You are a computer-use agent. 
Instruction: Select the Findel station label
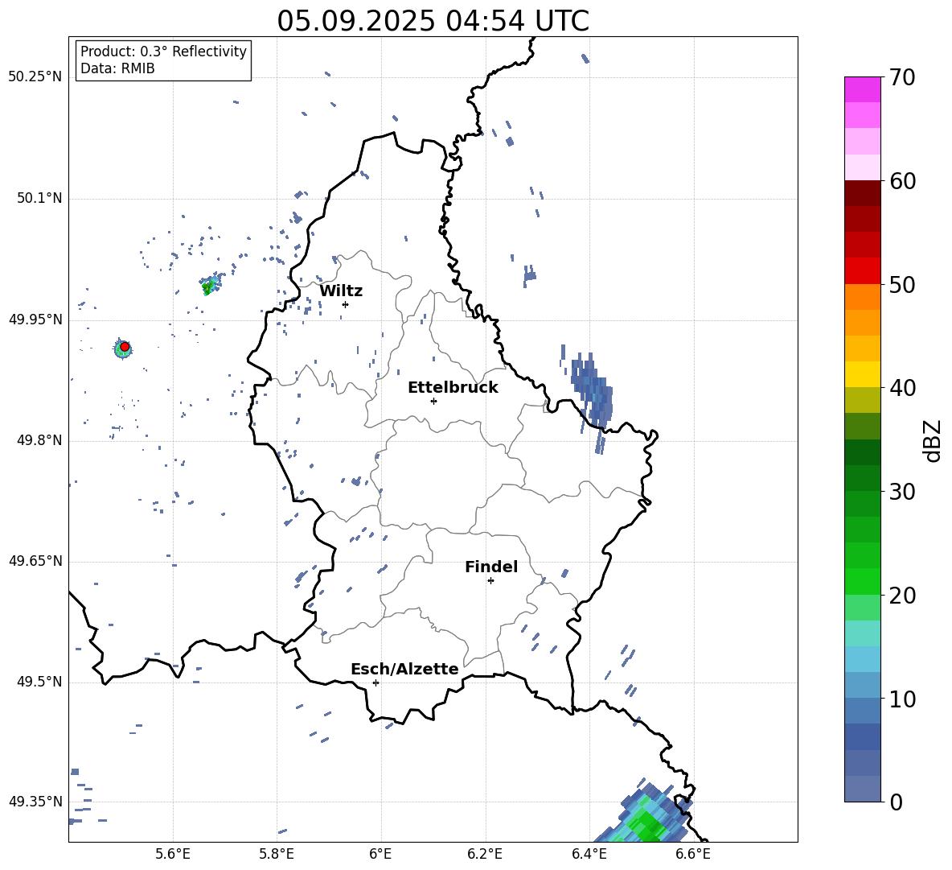click(491, 567)
